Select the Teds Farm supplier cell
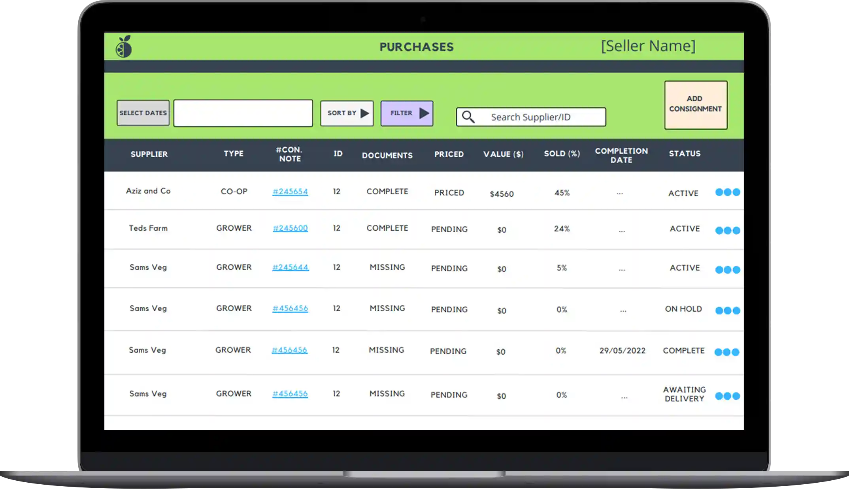849x489 pixels. (x=148, y=228)
